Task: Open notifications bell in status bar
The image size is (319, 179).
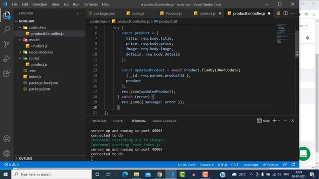Action: [x=293, y=165]
